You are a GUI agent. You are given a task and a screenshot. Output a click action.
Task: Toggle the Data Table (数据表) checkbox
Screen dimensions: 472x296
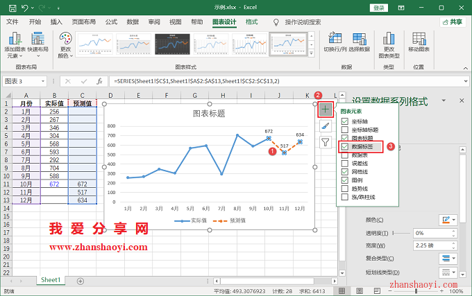point(345,155)
